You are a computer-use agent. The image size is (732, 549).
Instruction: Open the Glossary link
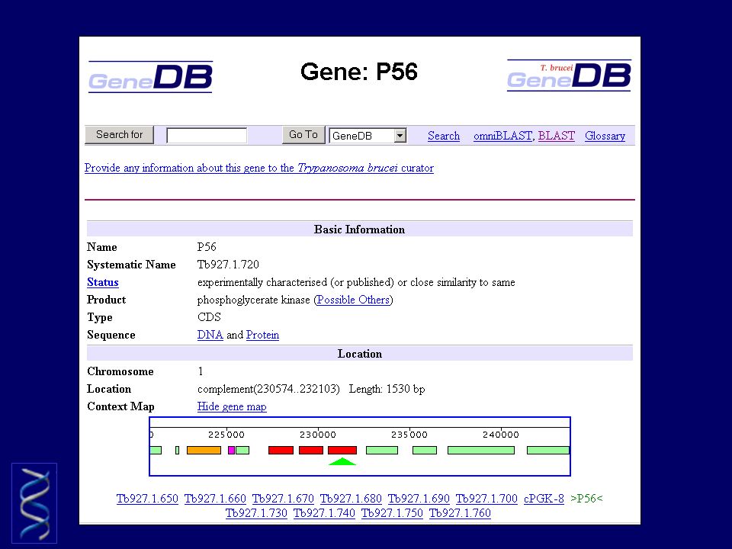click(605, 136)
